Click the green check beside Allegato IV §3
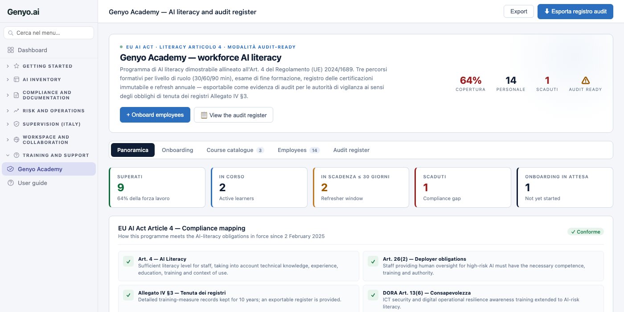The height and width of the screenshot is (312, 624). pos(128,295)
